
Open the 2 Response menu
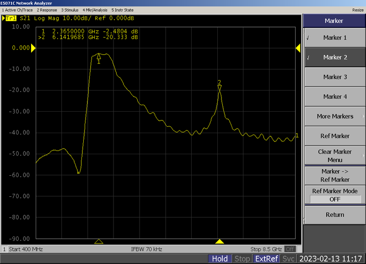pyautogui.click(x=47, y=10)
